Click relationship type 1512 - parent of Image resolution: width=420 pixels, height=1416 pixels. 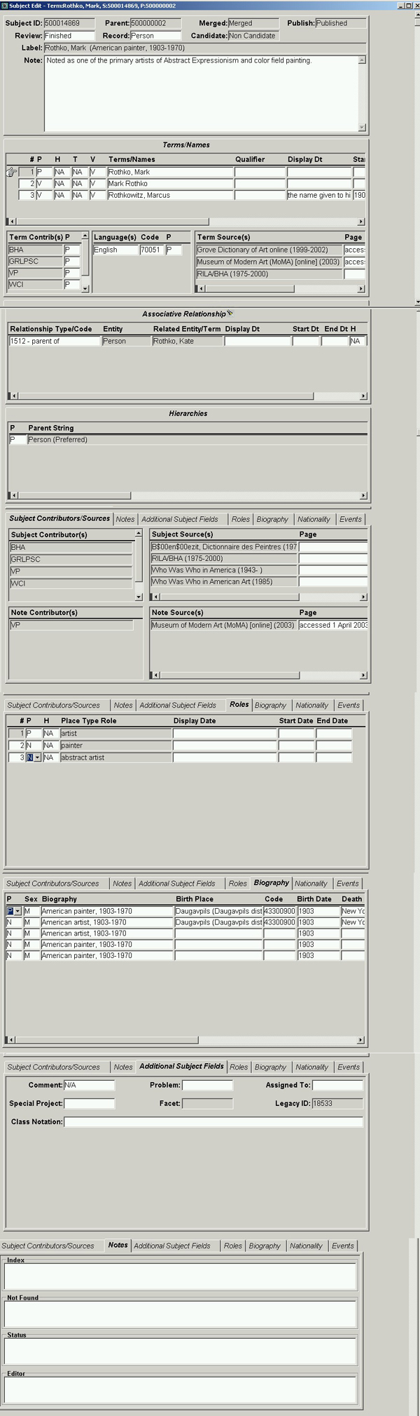[55, 342]
